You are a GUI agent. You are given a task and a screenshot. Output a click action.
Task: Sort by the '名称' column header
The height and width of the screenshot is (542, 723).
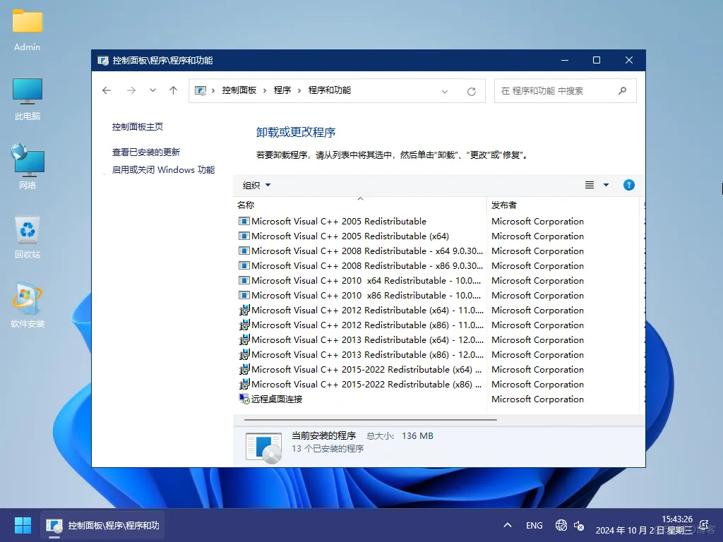tap(359, 205)
